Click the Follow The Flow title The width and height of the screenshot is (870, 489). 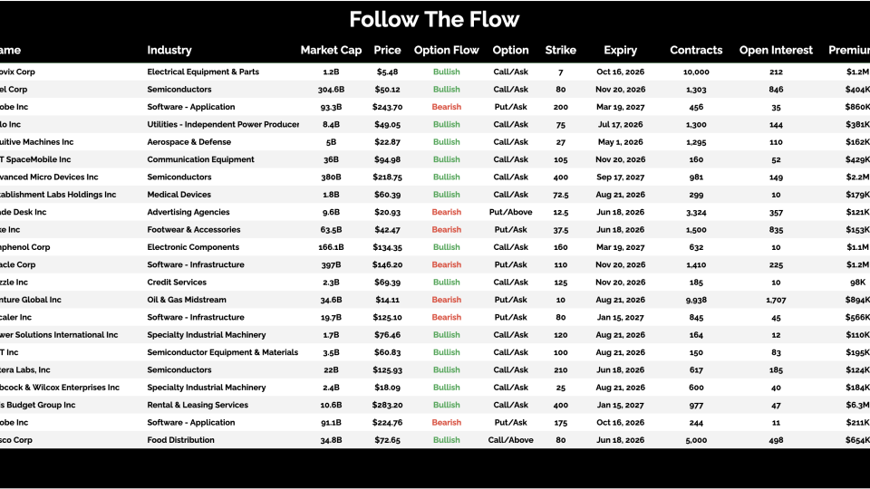click(x=434, y=20)
